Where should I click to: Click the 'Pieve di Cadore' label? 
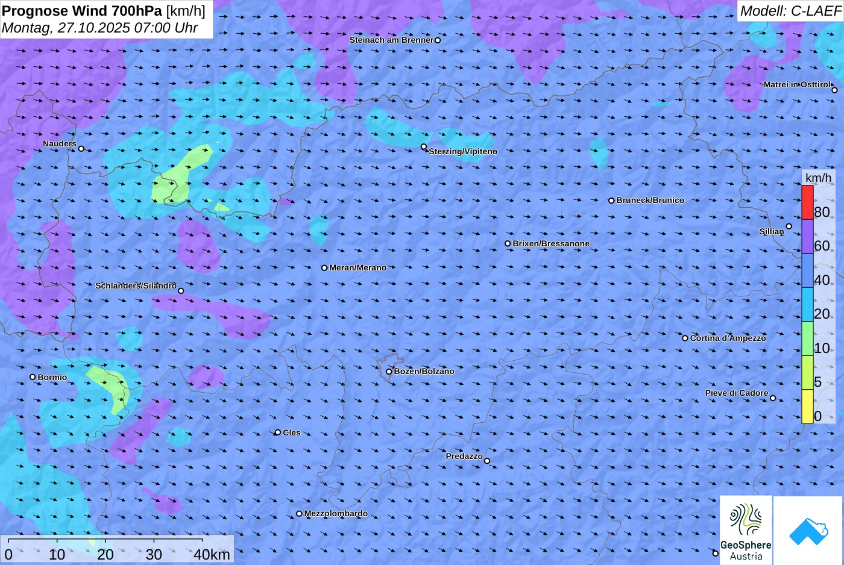coord(737,393)
